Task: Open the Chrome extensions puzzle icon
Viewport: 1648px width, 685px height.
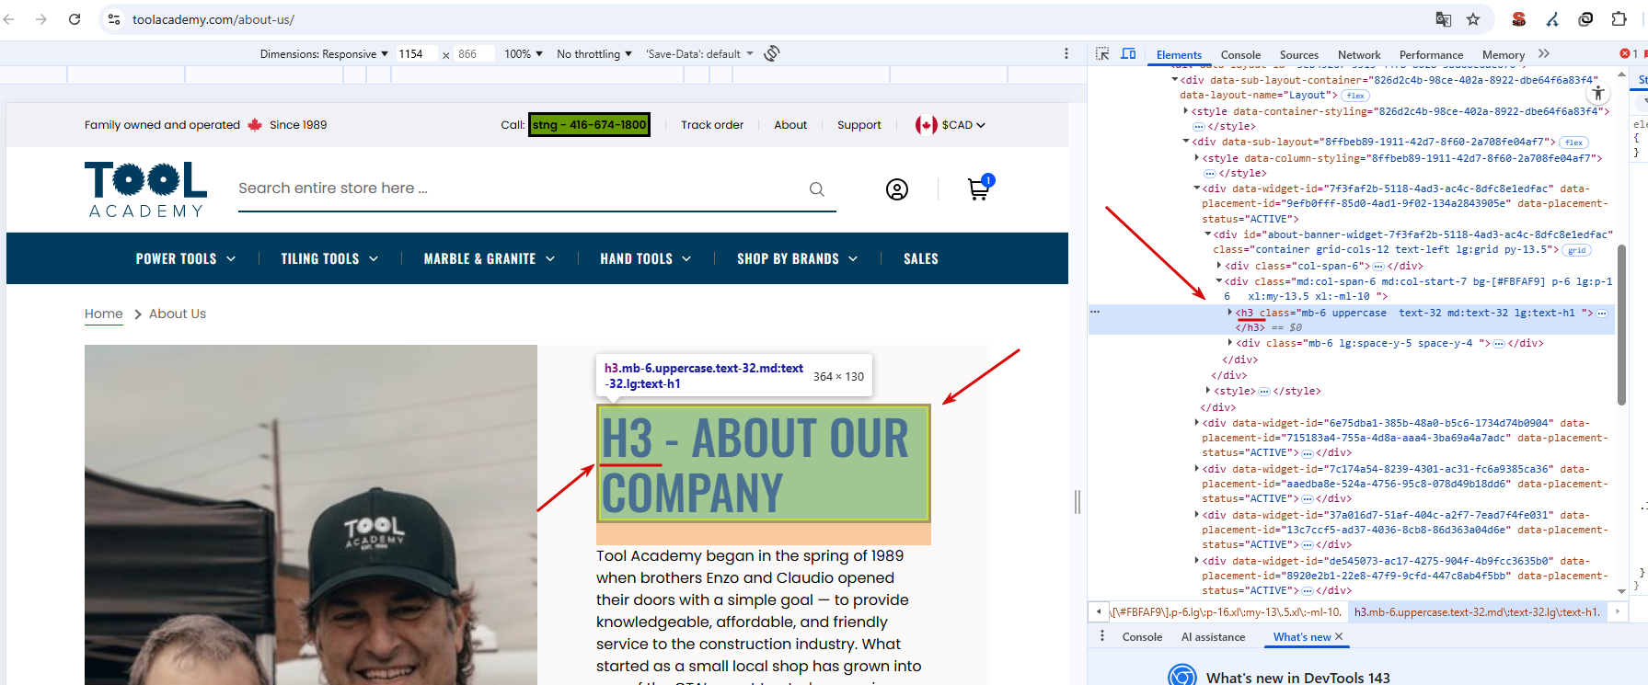Action: (1619, 19)
